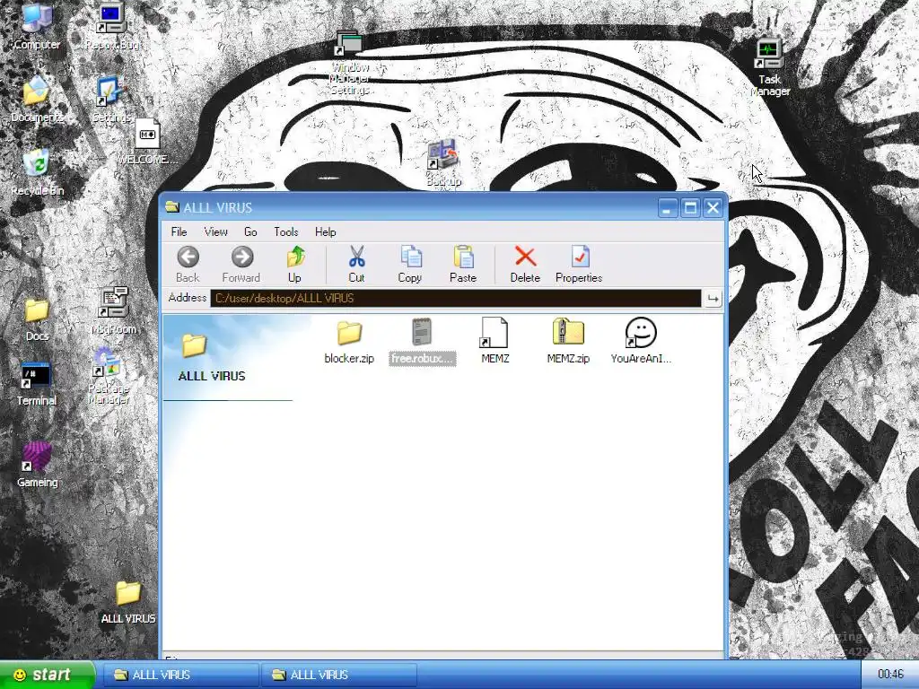Select the blocker.zip file

[349, 333]
